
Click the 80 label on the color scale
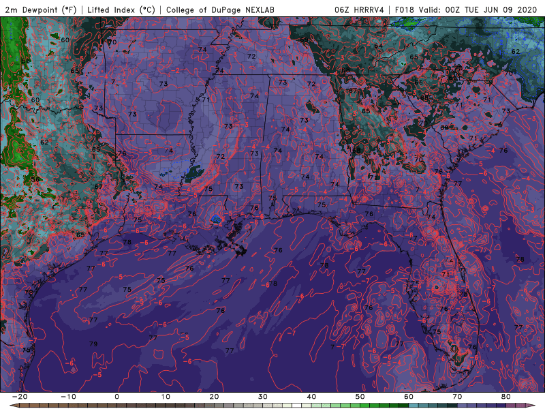506,397
